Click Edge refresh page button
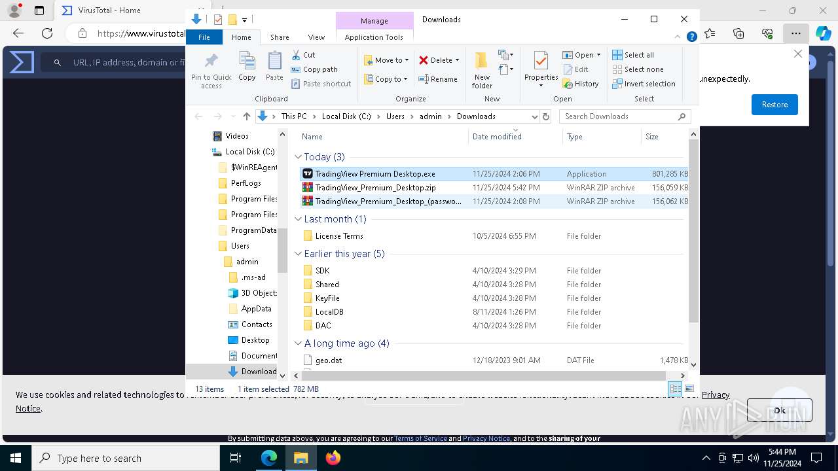Screen dimensions: 838x471 [x=47, y=33]
